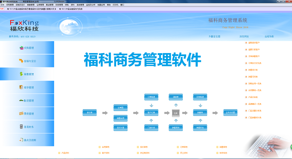Click the square icon beside 销售审核
This screenshot has width=292, height=159.
(x=217, y=147)
